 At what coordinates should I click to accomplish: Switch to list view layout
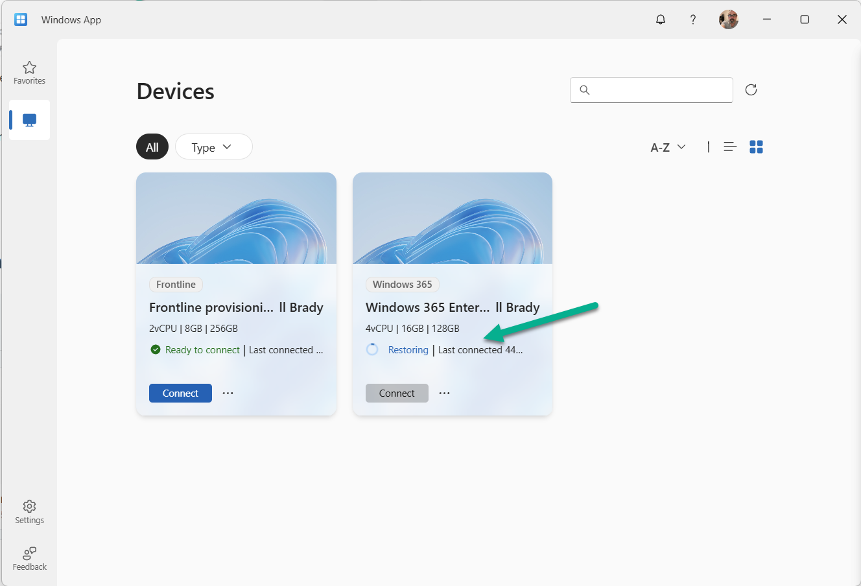730,147
